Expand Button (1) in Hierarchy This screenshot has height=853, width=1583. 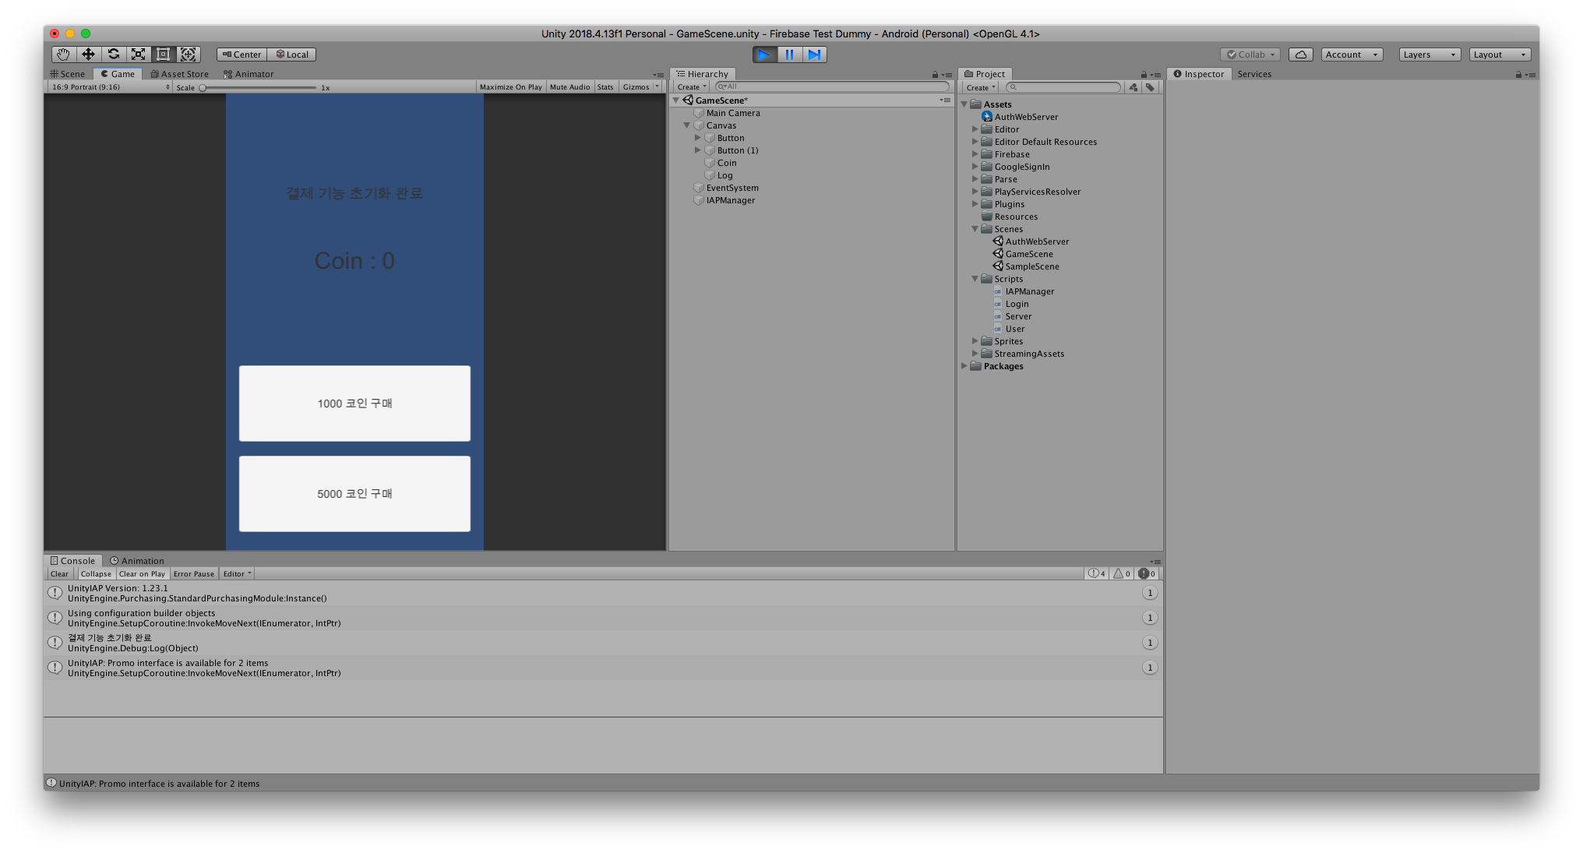[698, 150]
